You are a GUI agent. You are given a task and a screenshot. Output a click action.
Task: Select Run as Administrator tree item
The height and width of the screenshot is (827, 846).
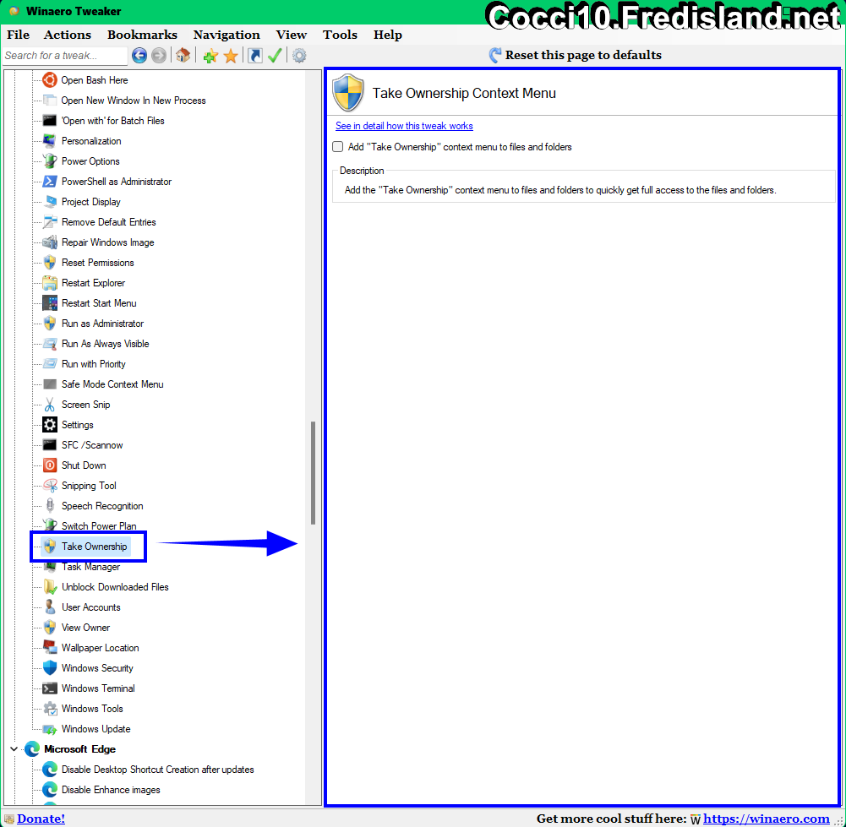point(102,324)
